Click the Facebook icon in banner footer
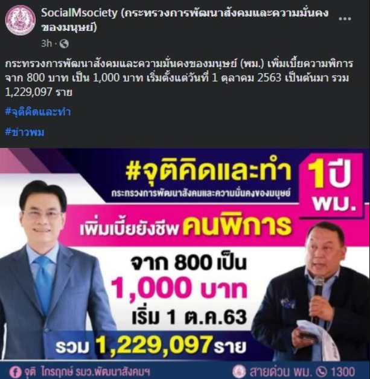The height and width of the screenshot is (379, 370). pyautogui.click(x=14, y=372)
